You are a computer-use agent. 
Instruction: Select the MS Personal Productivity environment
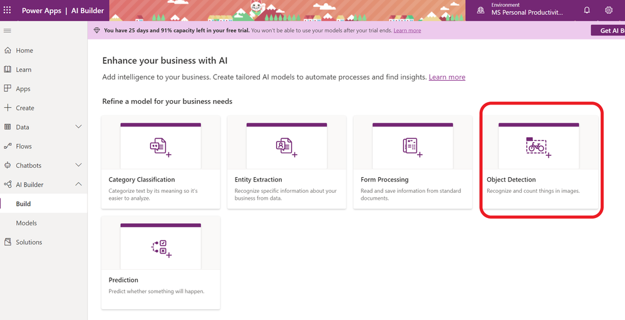pyautogui.click(x=527, y=13)
